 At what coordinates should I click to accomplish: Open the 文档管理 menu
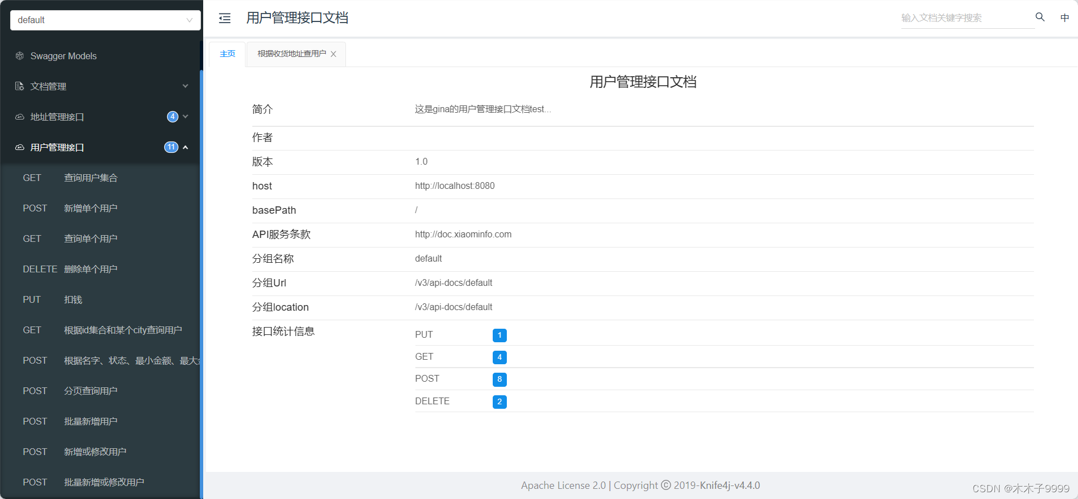(100, 86)
